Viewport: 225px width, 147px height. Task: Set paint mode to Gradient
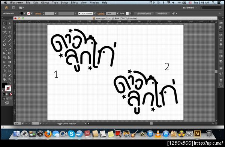(x=7, y=94)
